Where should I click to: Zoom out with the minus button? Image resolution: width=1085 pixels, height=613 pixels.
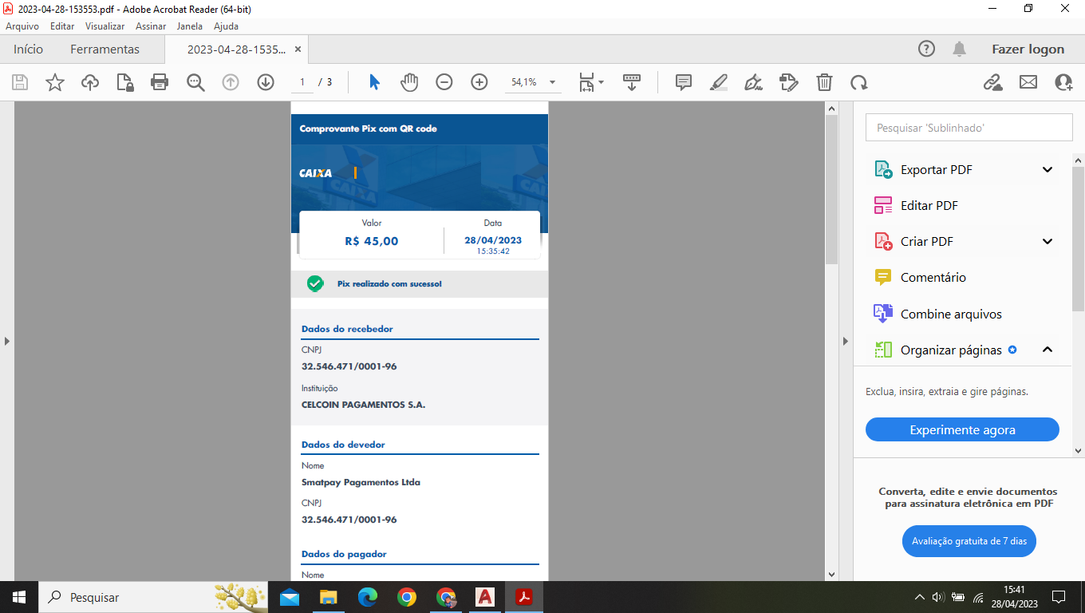(x=444, y=82)
